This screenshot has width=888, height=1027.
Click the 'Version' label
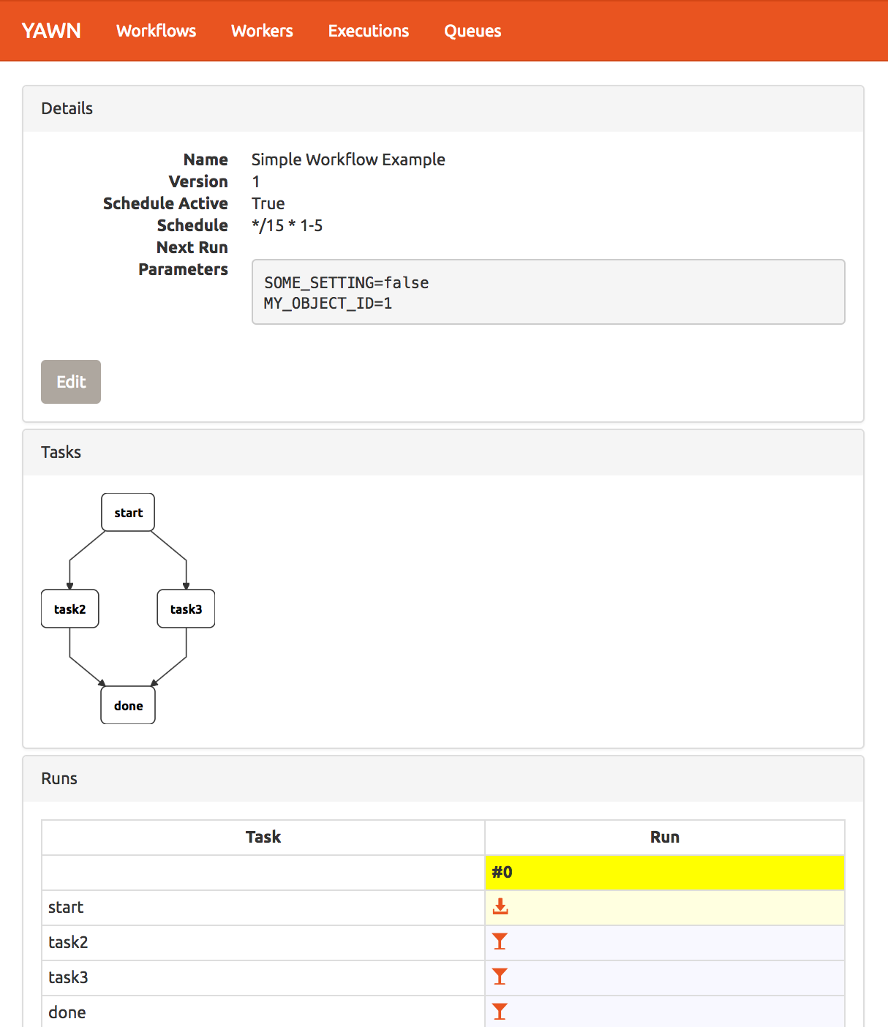point(198,181)
